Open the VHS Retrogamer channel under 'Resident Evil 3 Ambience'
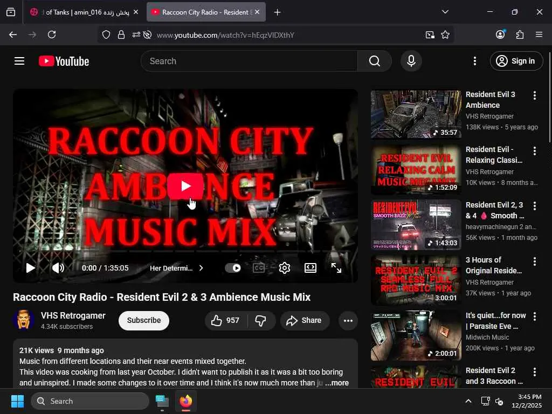 pyautogui.click(x=489, y=116)
